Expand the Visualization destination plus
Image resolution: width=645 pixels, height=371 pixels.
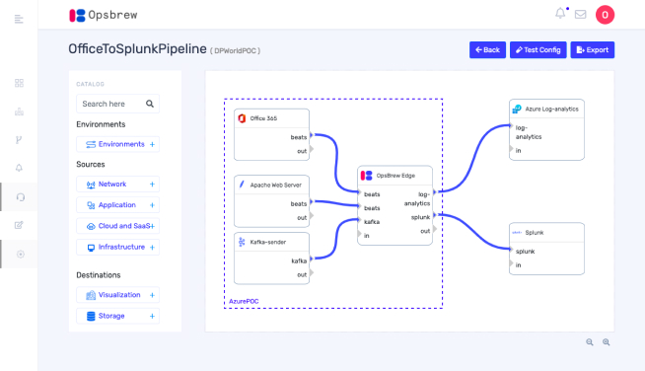coord(152,295)
